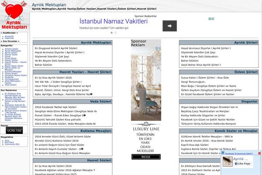Open AdChoices icon on top banner ad

coord(210,19)
